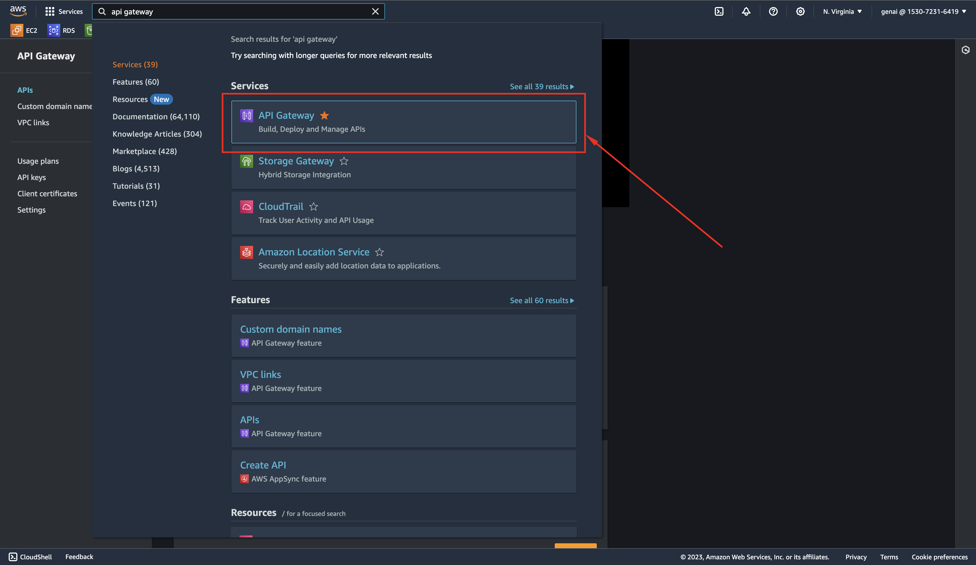Filter results by Tutorials (31)
This screenshot has width=976, height=565.
coord(136,186)
